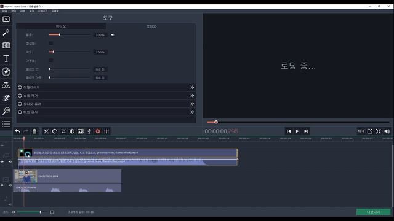Open the 편집 menu
Viewport: 394px width, 221px height.
(14, 11)
